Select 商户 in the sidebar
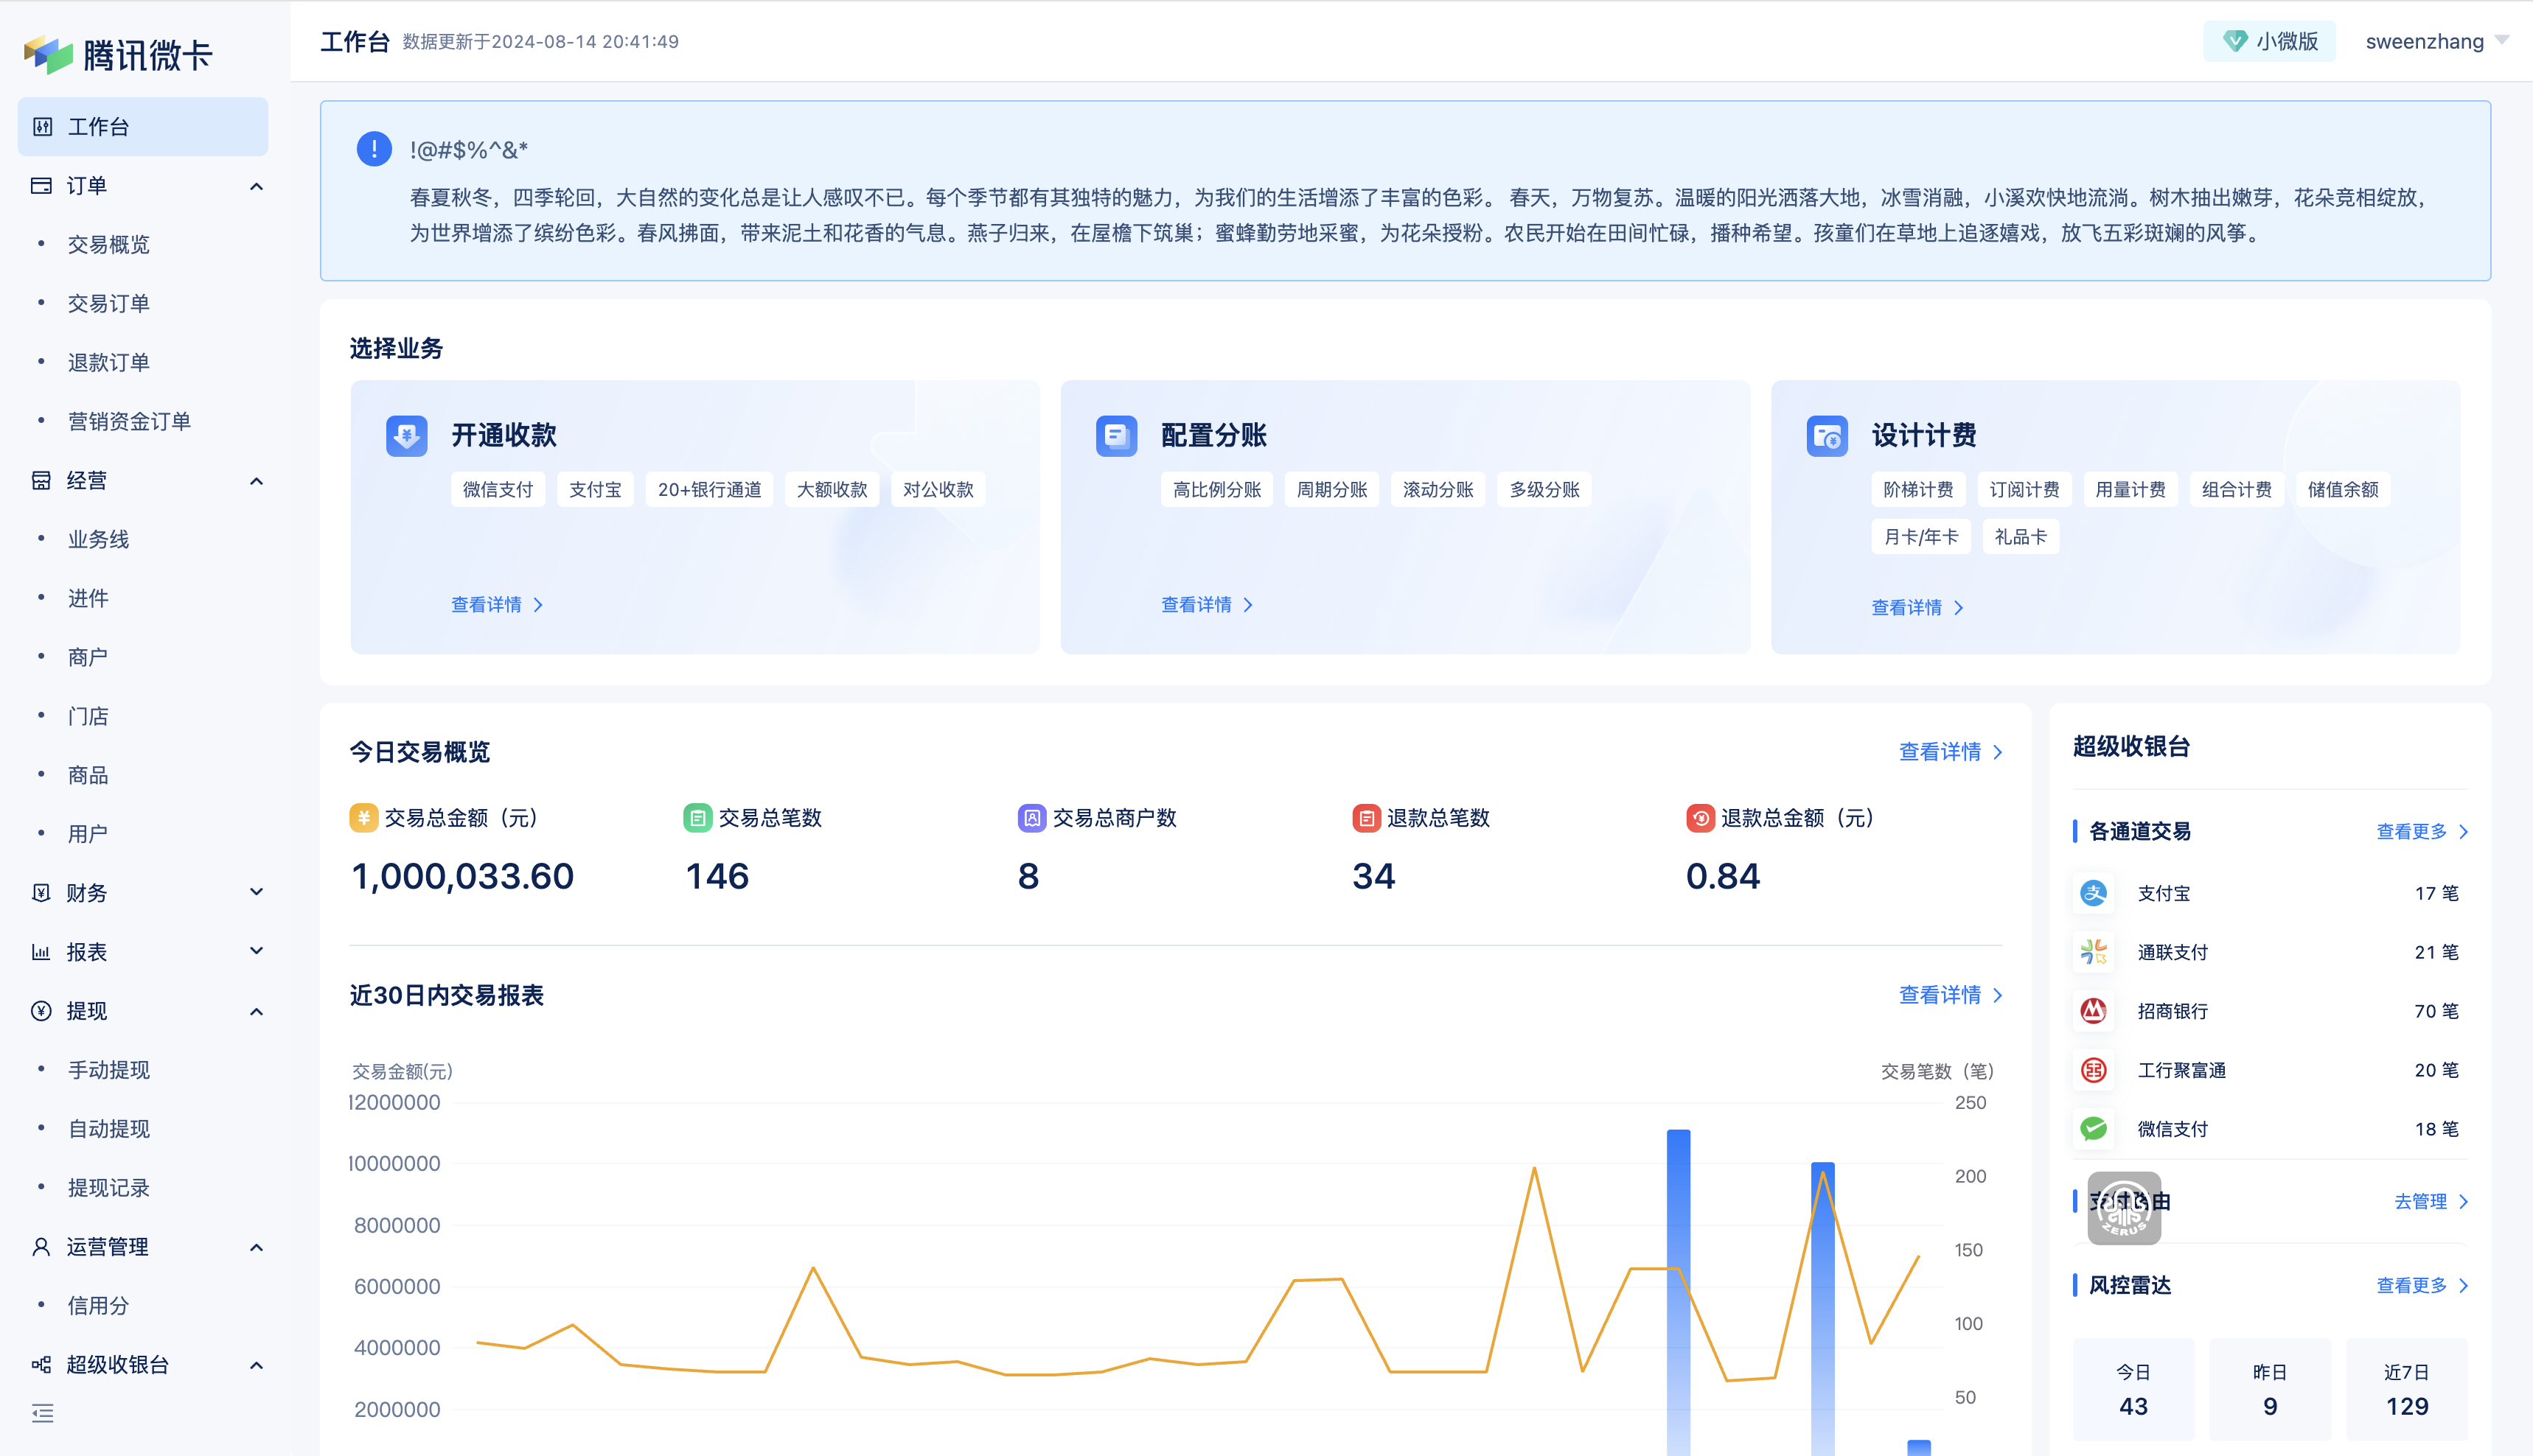This screenshot has width=2533, height=1456. click(88, 658)
